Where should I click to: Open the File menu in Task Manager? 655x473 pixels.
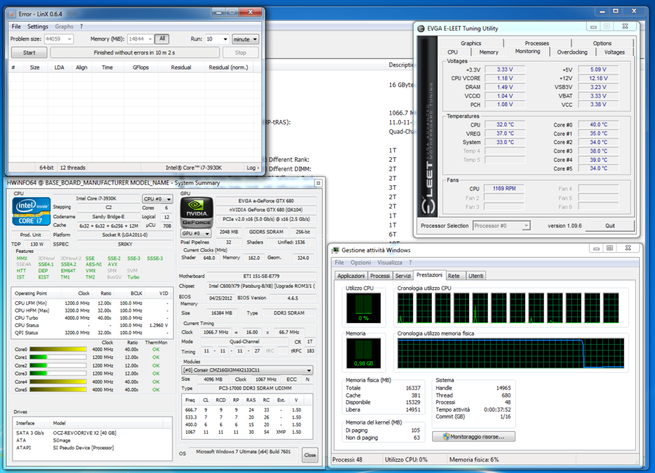[x=339, y=263]
